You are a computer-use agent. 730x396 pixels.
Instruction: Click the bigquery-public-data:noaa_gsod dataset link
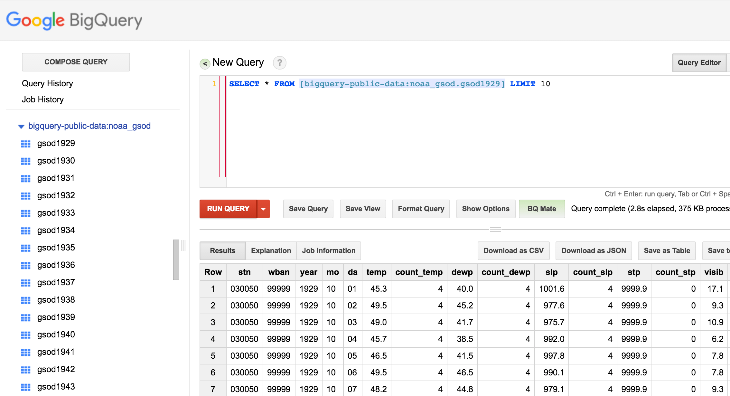pos(89,126)
